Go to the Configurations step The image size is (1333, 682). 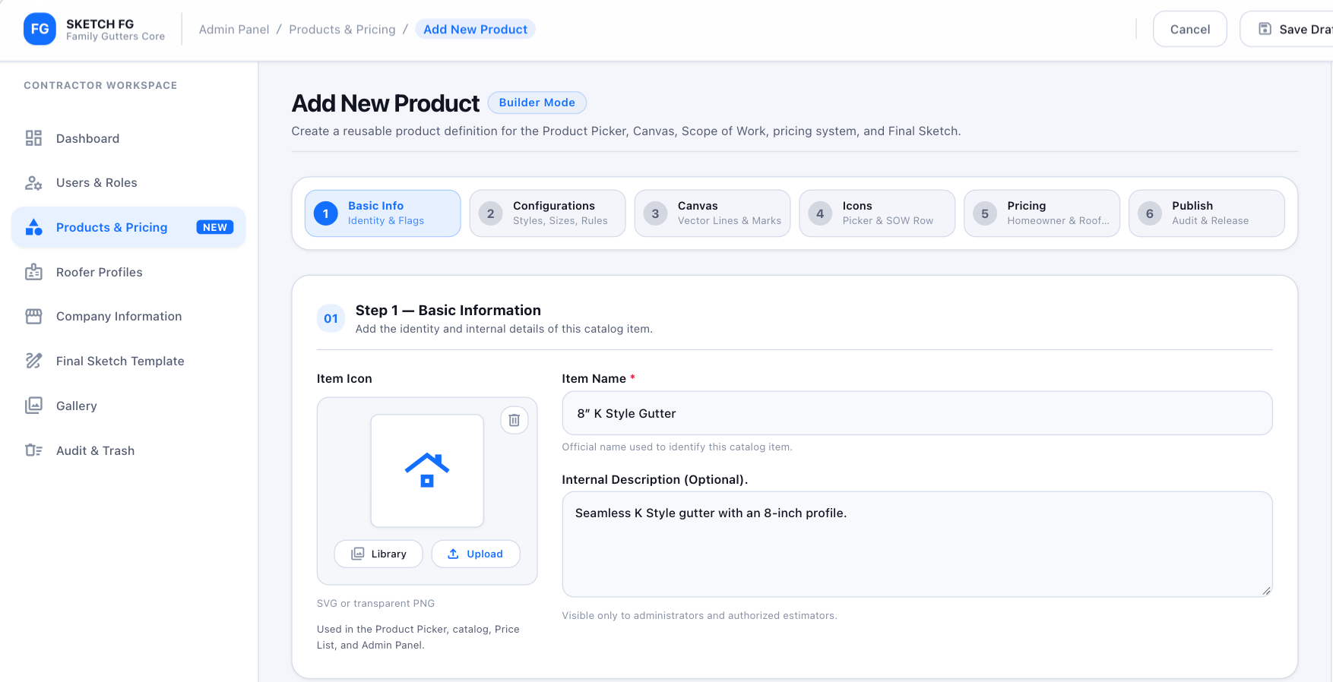[548, 213]
